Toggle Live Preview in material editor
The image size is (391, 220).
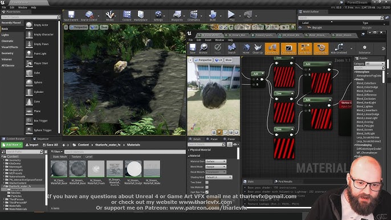pos(288,48)
